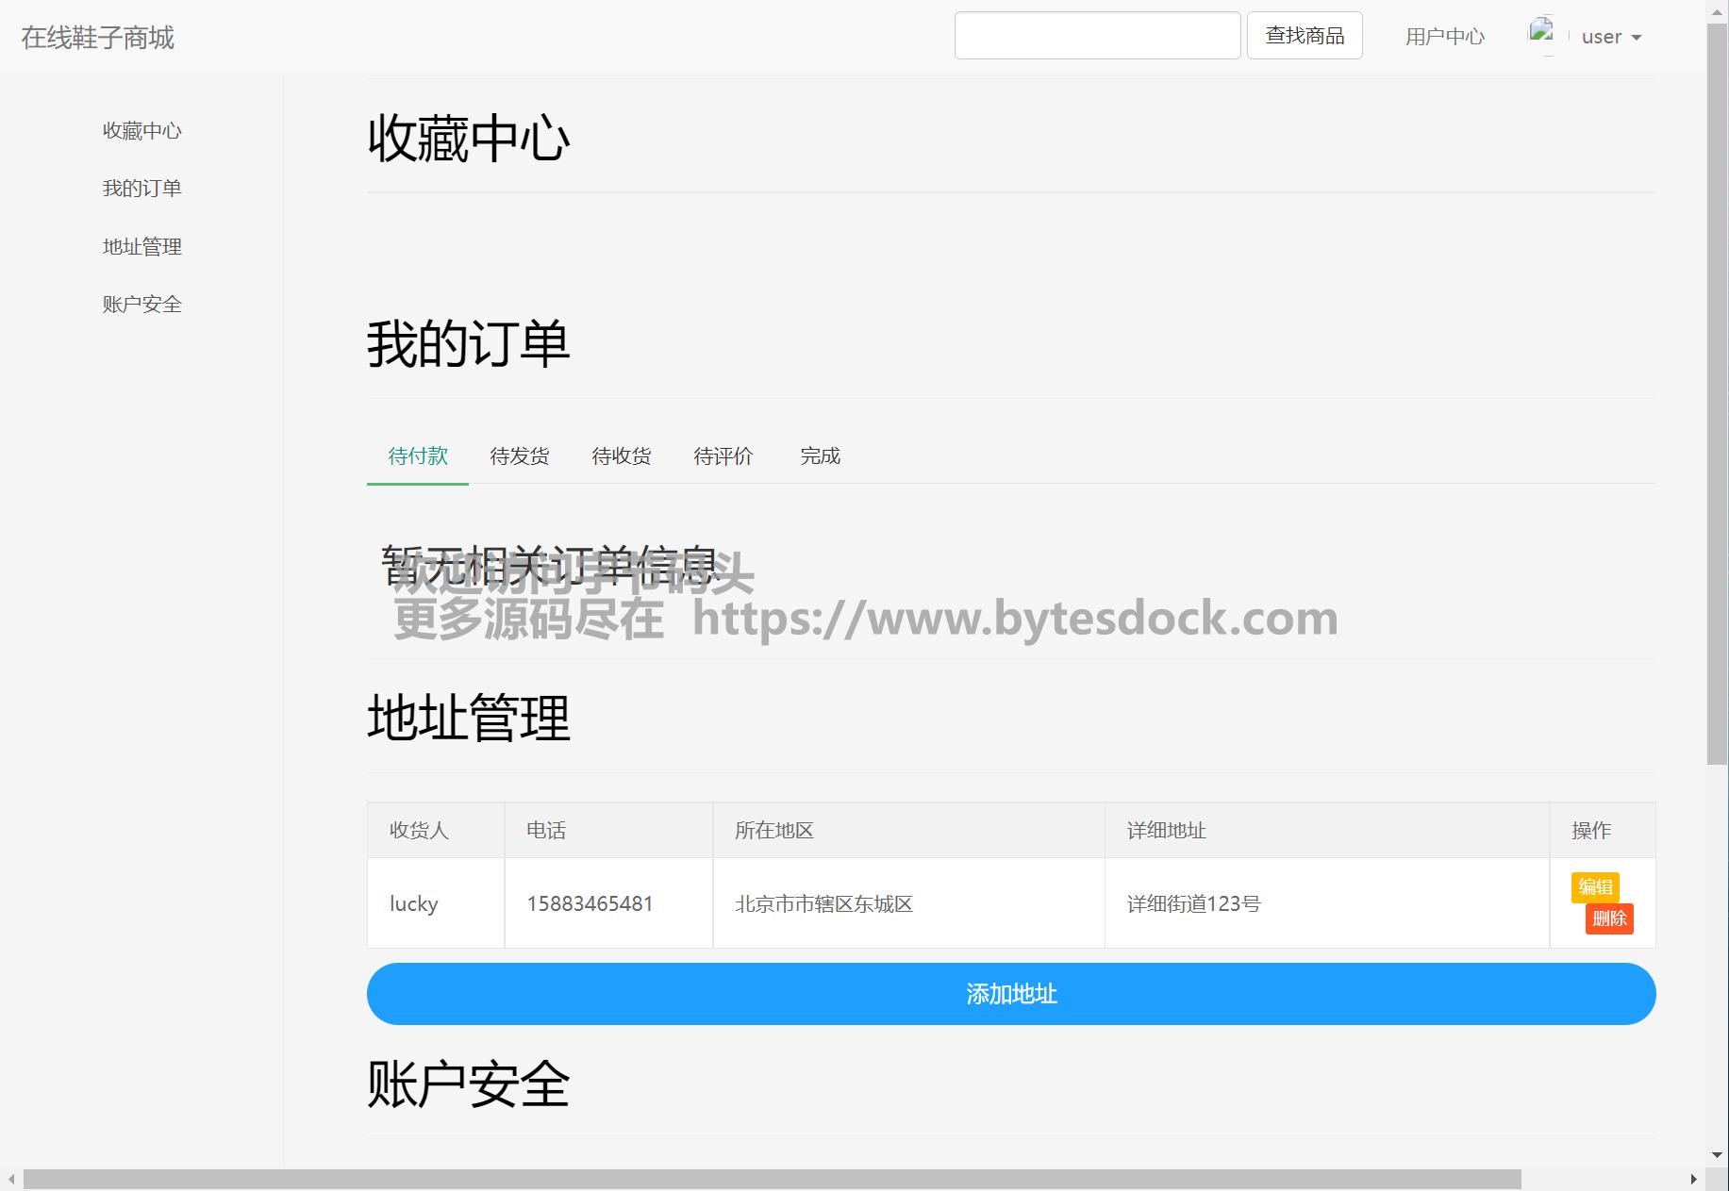The height and width of the screenshot is (1191, 1729).
Task: Click the 查找商品 search button
Action: point(1304,36)
